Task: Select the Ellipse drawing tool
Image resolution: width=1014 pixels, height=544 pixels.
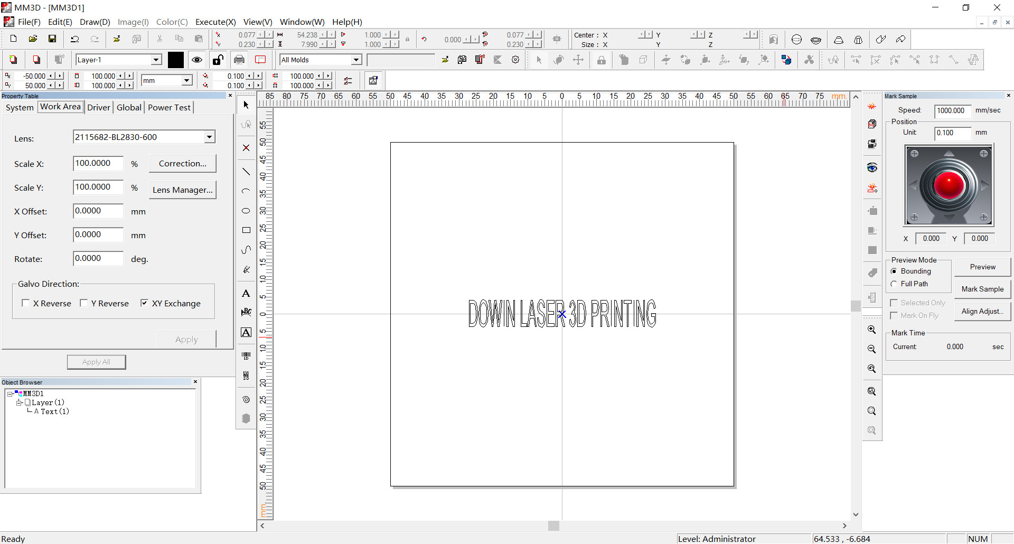Action: tap(246, 211)
